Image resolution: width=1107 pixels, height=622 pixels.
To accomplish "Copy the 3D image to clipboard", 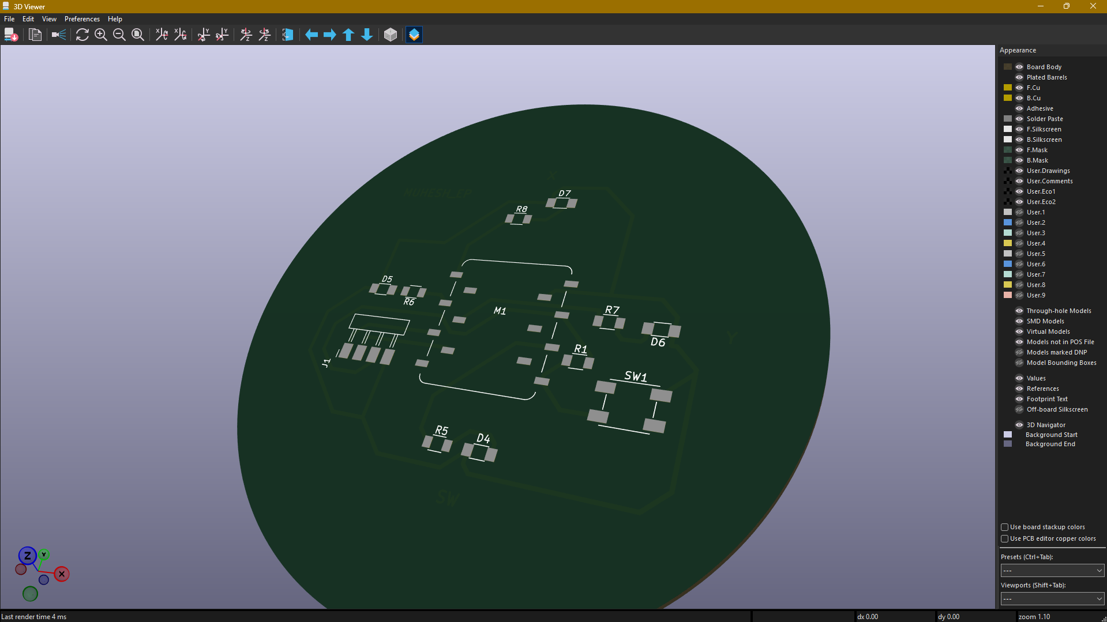I will [35, 35].
